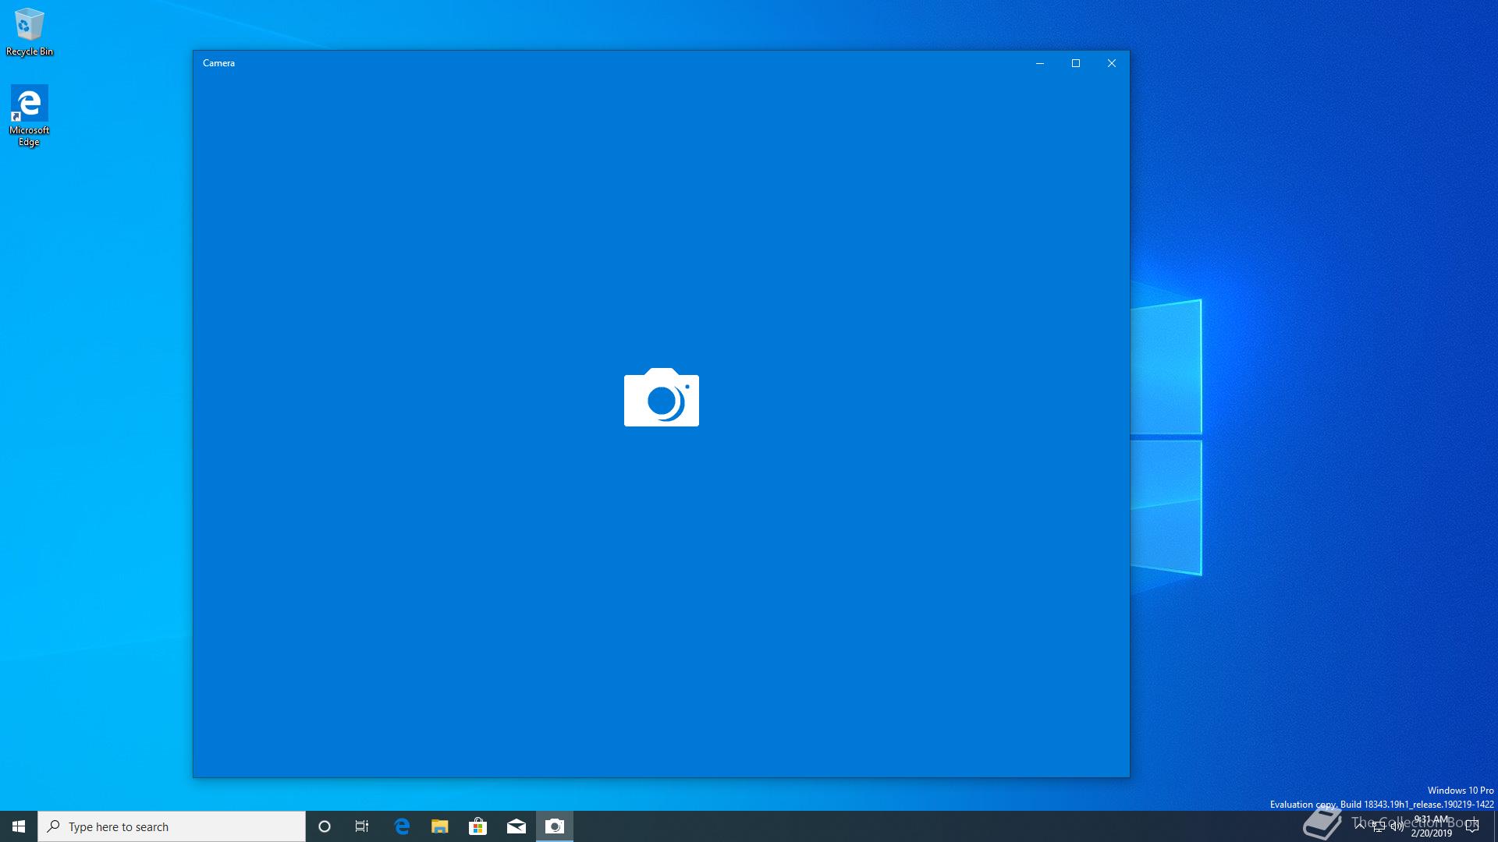Open the volume speaker control
The height and width of the screenshot is (842, 1498).
(x=1397, y=826)
